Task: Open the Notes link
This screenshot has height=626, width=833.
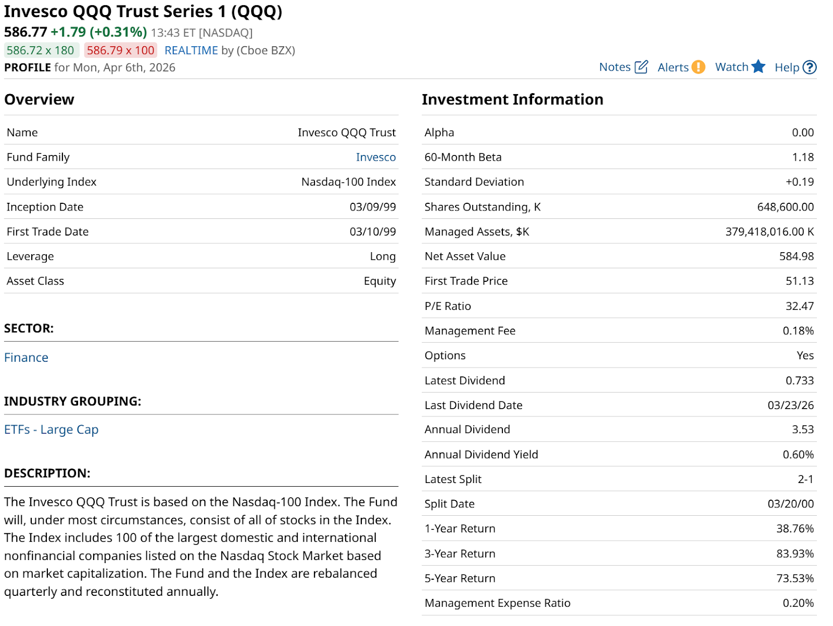Action: coord(615,67)
